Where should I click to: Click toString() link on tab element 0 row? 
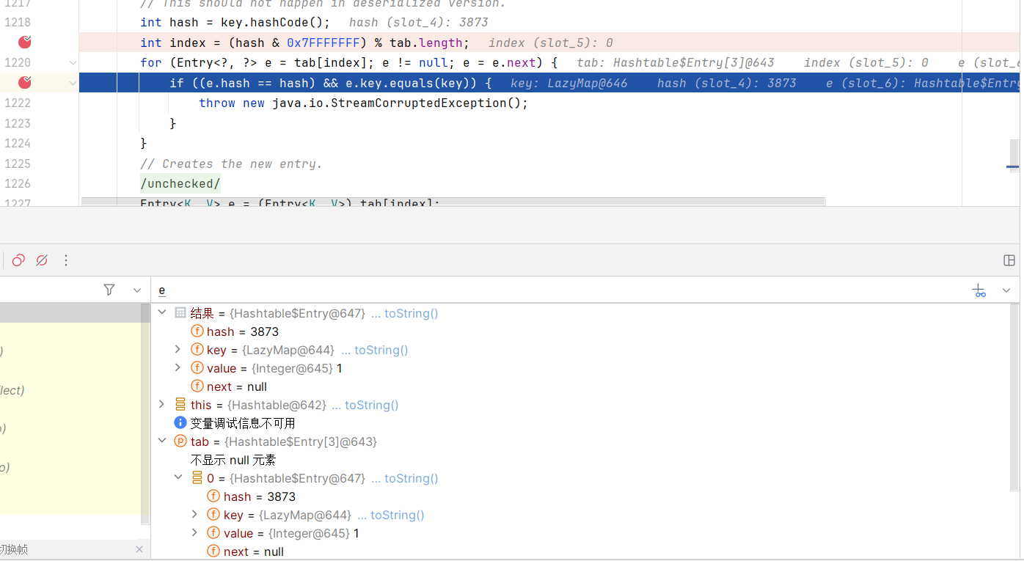[x=411, y=478]
